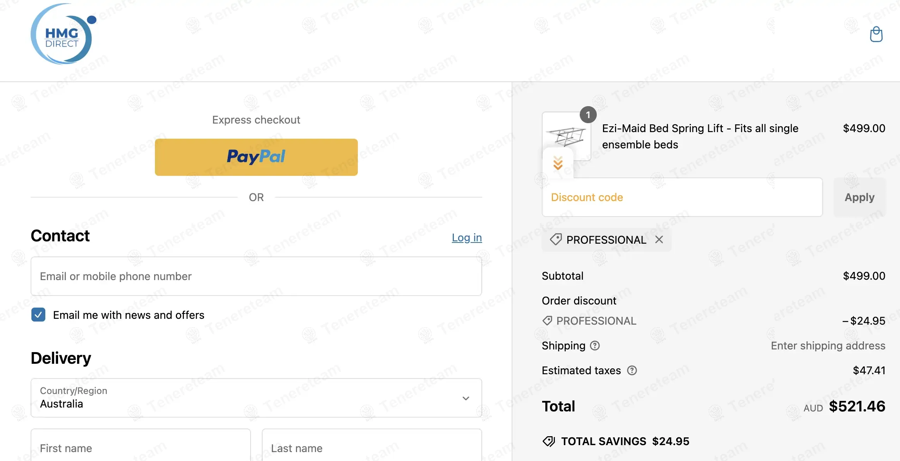
Task: Follow the Log in link
Action: [467, 237]
